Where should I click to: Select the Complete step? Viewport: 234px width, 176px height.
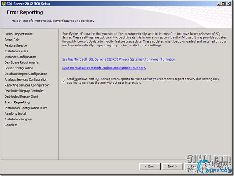[11, 125]
